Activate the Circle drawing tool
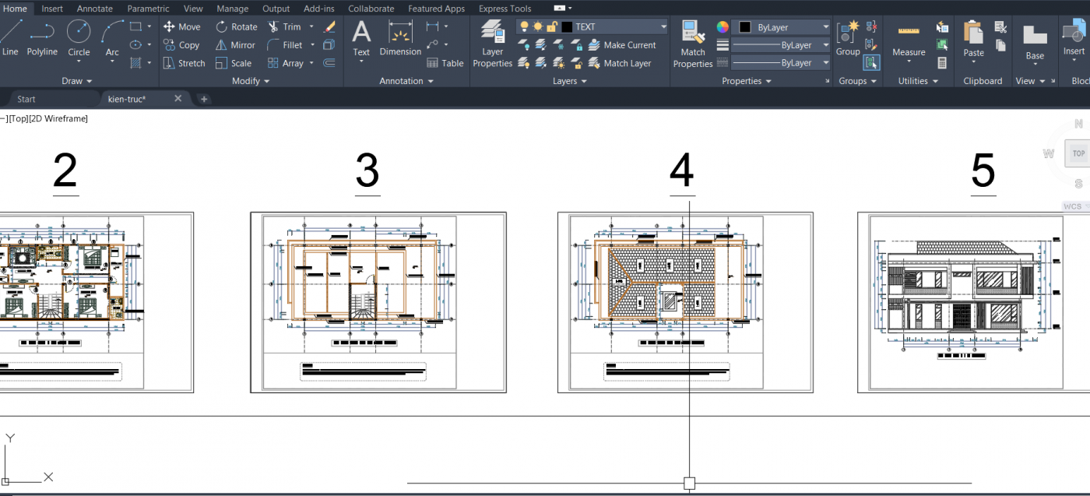 [x=79, y=38]
